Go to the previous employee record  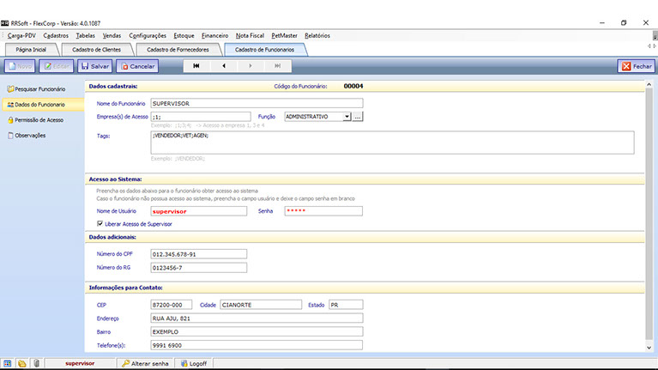click(x=224, y=66)
